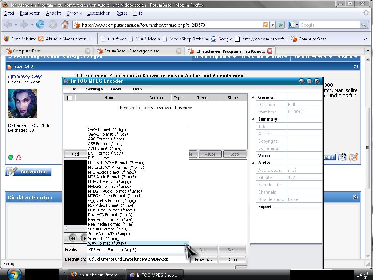The width and height of the screenshot is (373, 280).
Task: Select Ogg Vorbis Format (*.ogg)
Action: tap(138, 201)
